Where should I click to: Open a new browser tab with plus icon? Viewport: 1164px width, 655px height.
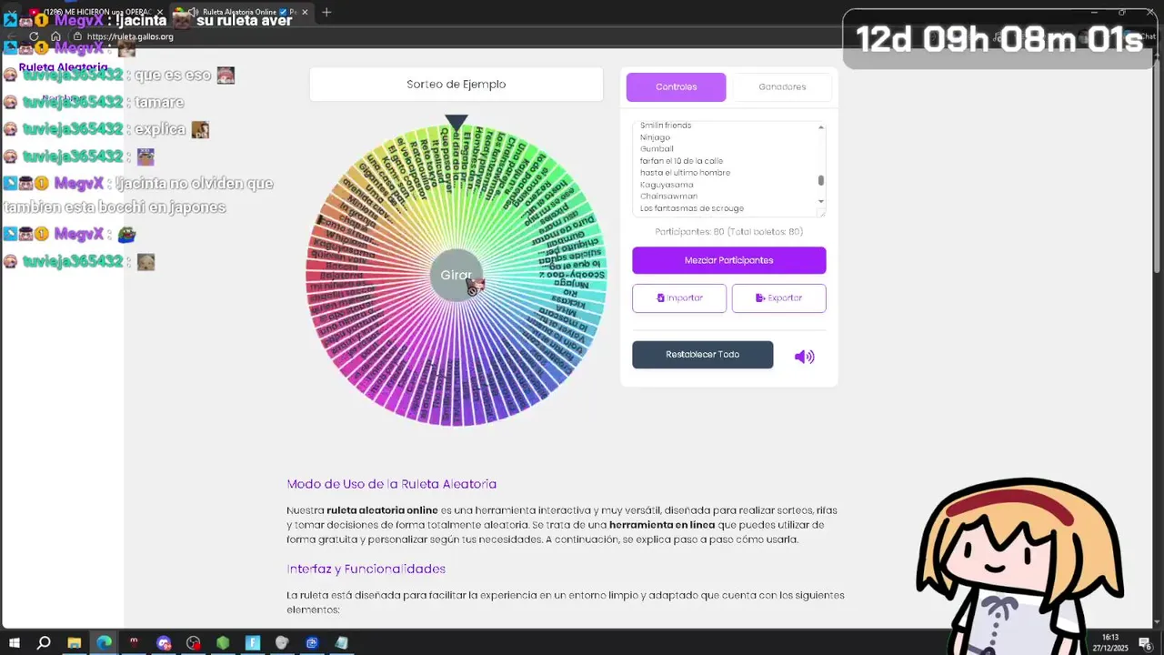(326, 12)
